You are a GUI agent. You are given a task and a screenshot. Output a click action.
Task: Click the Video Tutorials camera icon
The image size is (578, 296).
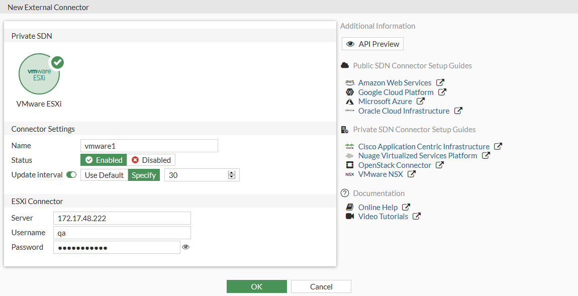coord(350,217)
